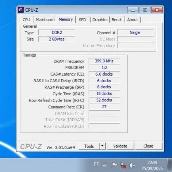Click the on-screen keyboard tray icon
The width and height of the screenshot is (172, 172).
pos(104,165)
